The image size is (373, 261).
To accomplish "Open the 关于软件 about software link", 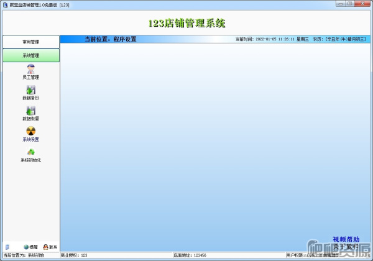I will pyautogui.click(x=346, y=247).
